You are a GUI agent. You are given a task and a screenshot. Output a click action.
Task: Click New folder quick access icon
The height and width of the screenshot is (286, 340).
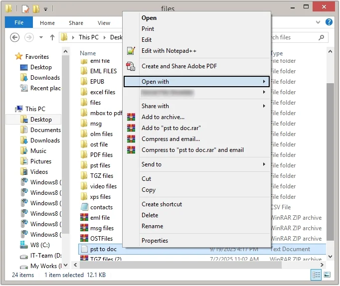coord(36,9)
